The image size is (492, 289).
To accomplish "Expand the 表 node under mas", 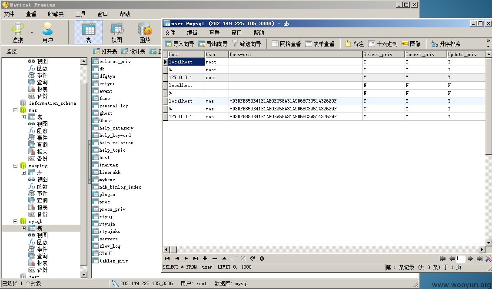I will [23, 117].
